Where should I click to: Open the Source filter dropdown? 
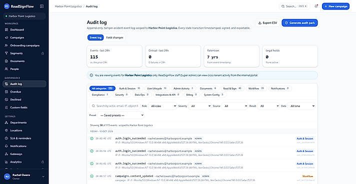(235, 106)
